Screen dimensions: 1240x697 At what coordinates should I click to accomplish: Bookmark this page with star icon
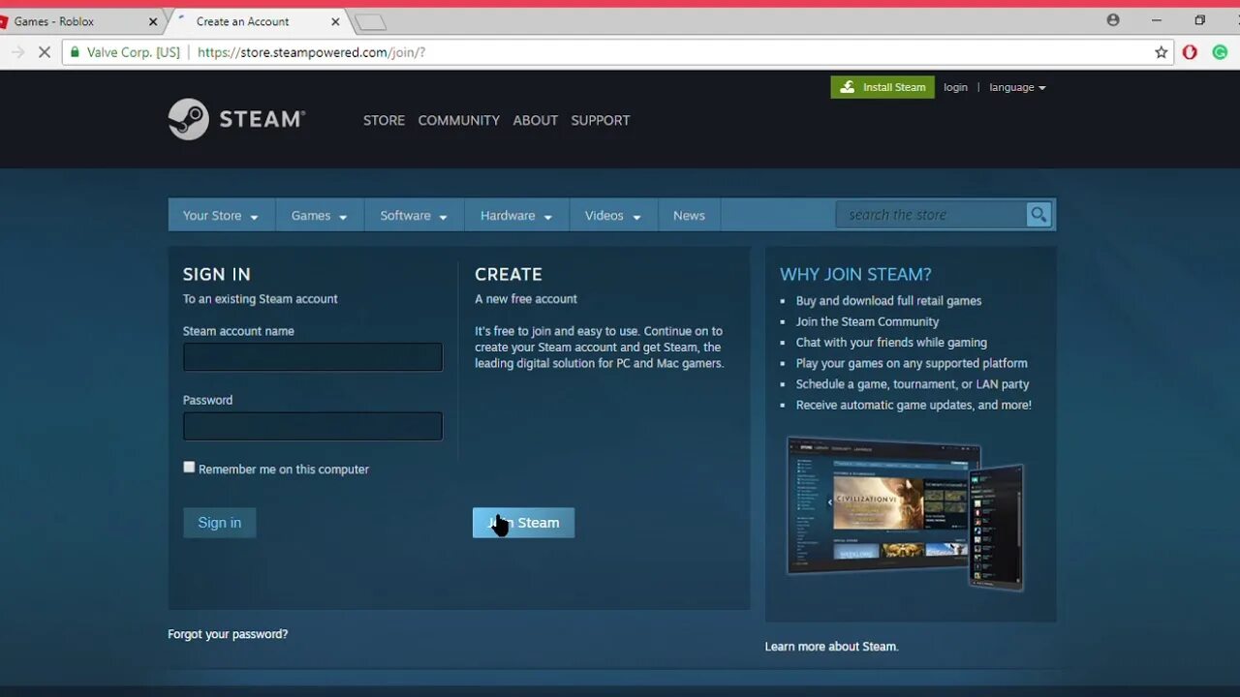pyautogui.click(x=1162, y=52)
